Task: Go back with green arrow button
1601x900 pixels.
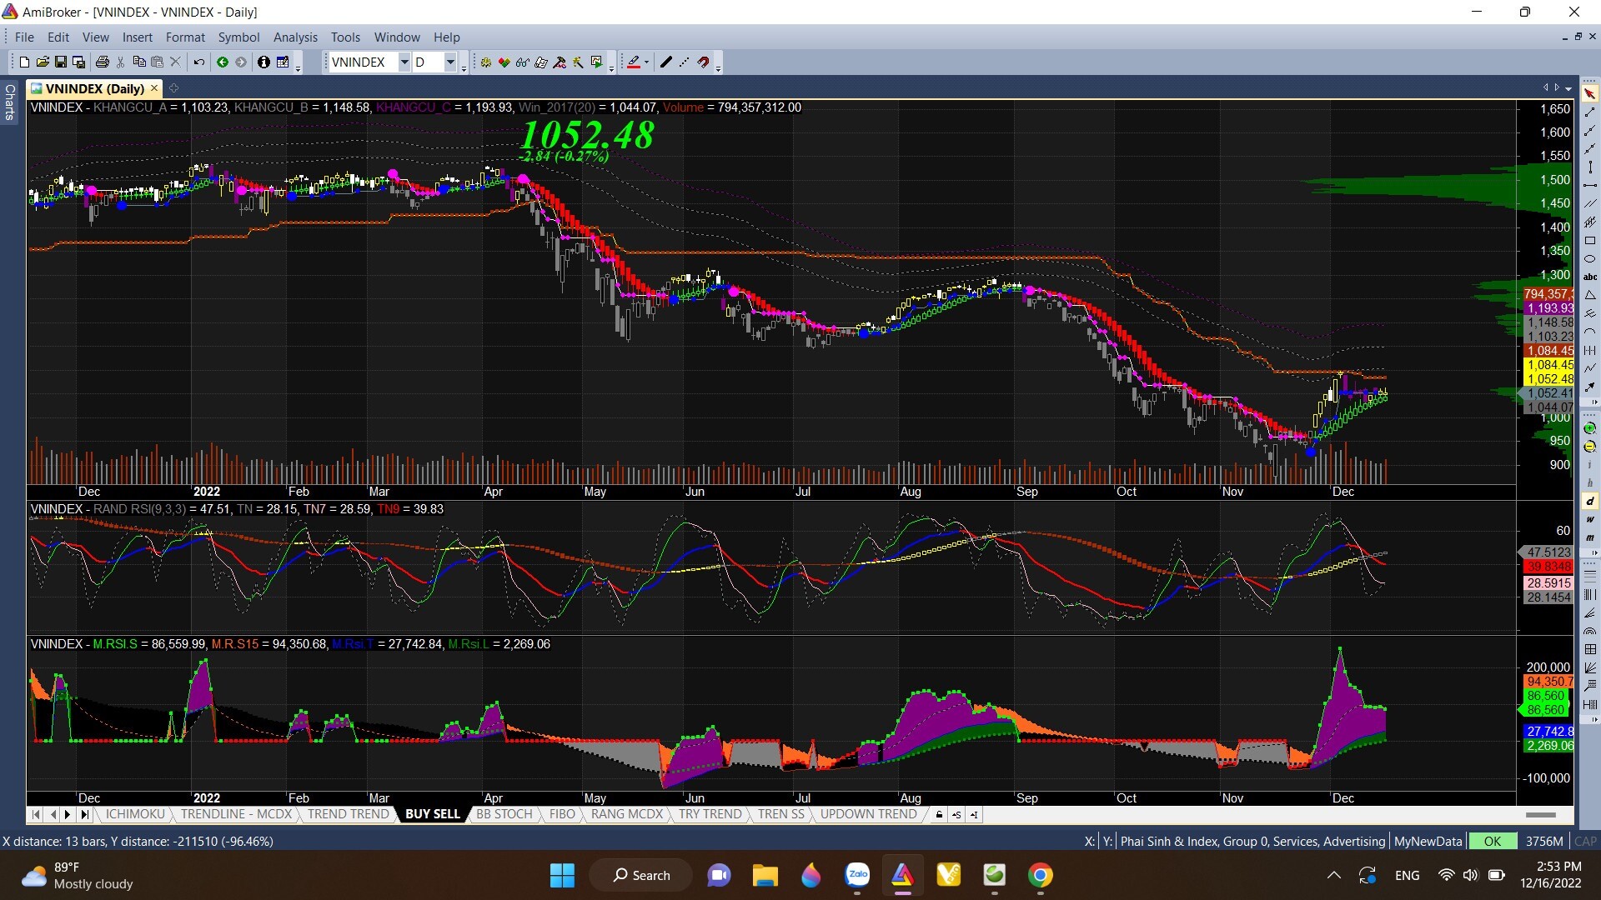Action: coord(223,62)
